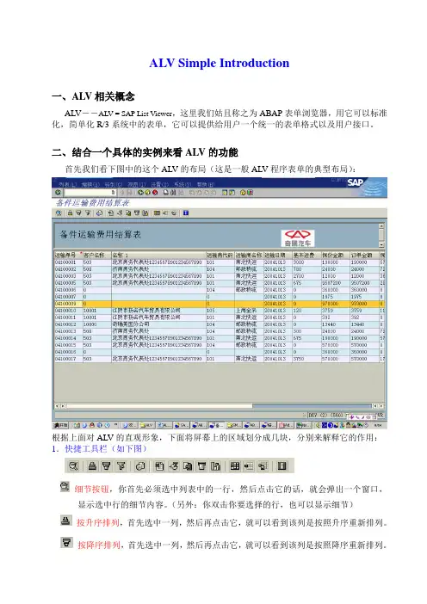Select the row with 运输单号 04100017
The width and height of the screenshot is (427, 604).
click(x=219, y=359)
